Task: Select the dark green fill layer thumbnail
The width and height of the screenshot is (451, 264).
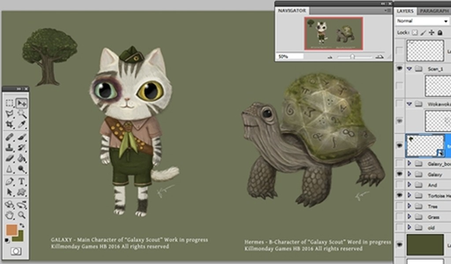Action: [x=425, y=245]
